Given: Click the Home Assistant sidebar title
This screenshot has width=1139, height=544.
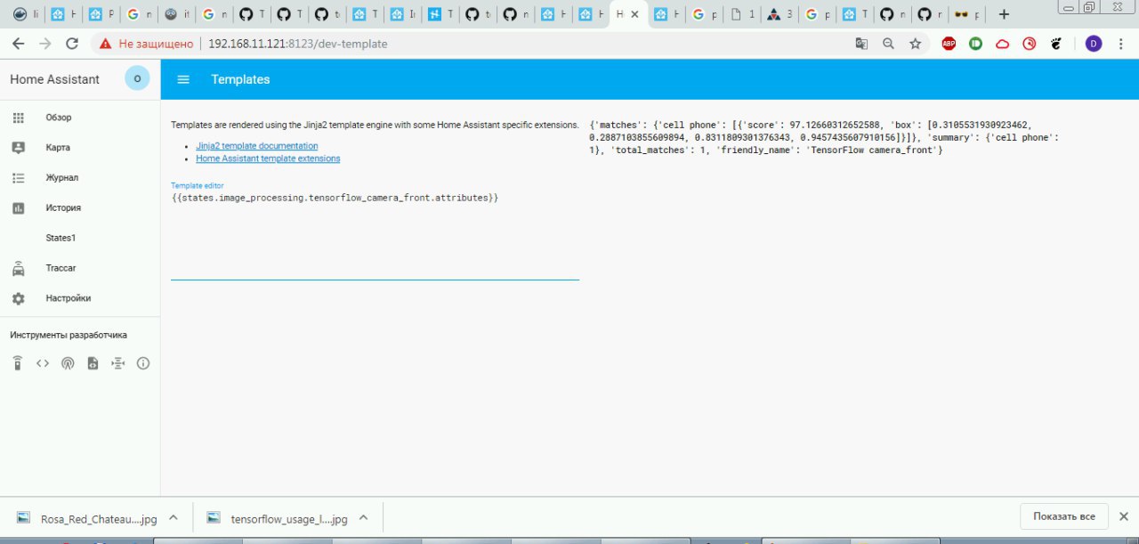Looking at the screenshot, I should [x=54, y=79].
